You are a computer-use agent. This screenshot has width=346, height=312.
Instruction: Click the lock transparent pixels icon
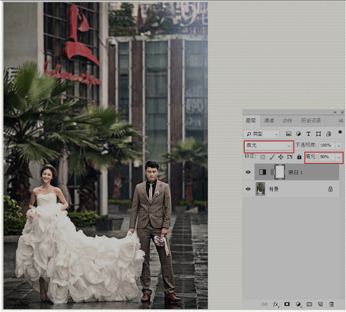[x=263, y=157]
